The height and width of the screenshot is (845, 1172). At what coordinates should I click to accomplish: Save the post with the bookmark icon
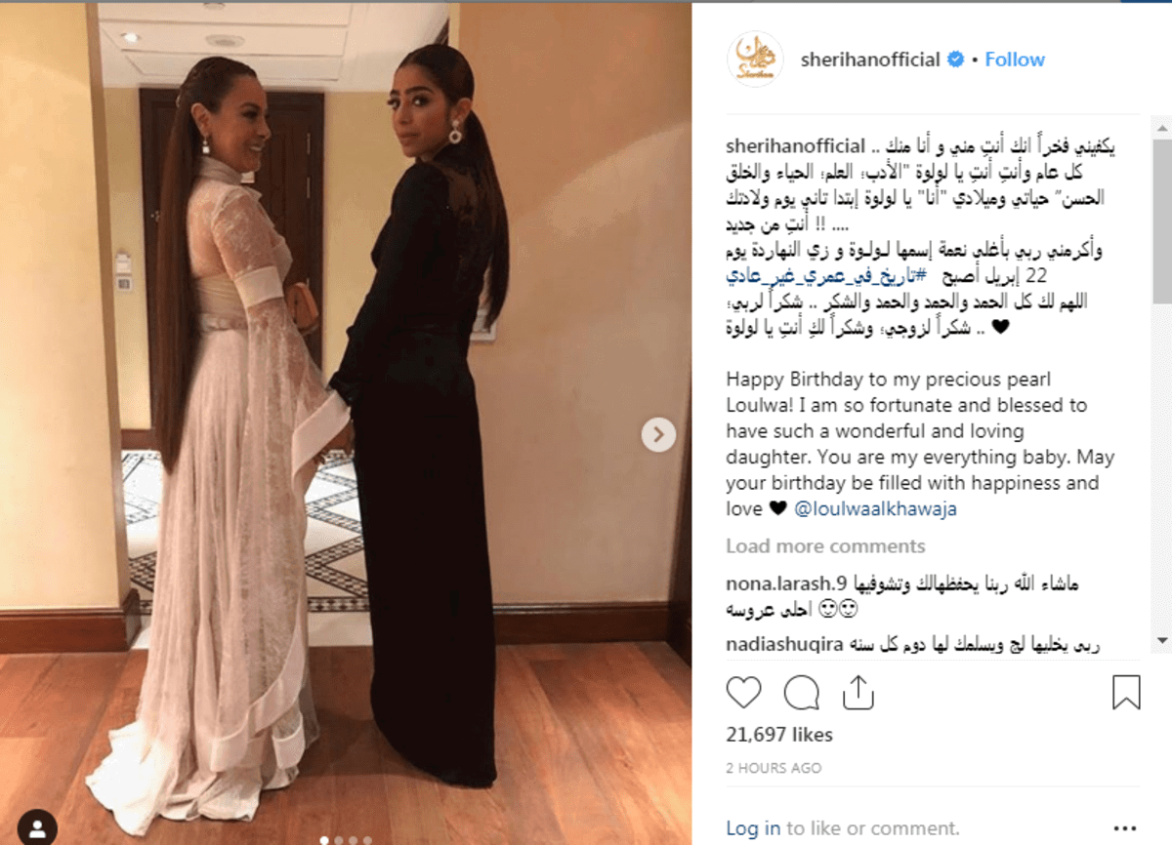click(1126, 693)
